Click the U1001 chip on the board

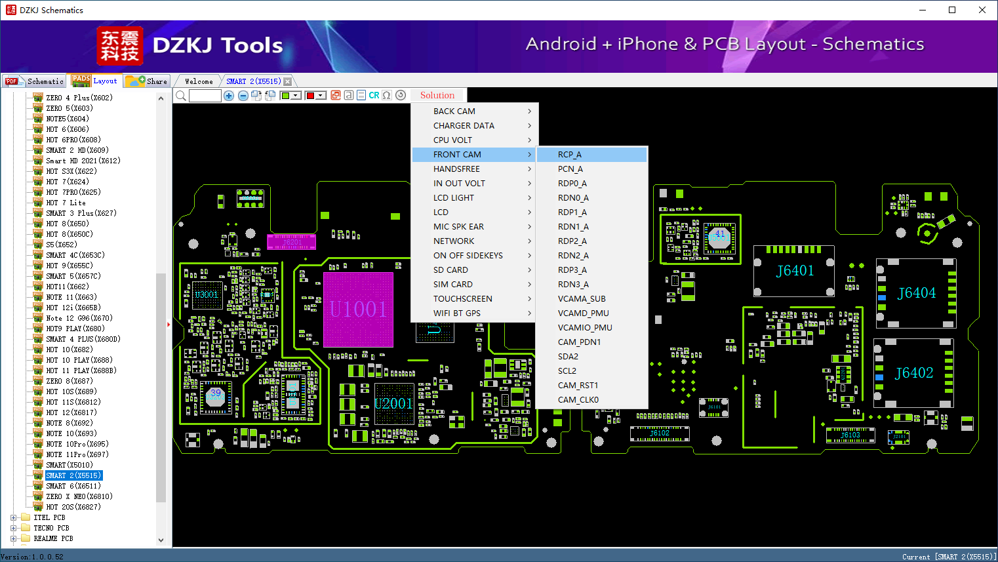358,310
